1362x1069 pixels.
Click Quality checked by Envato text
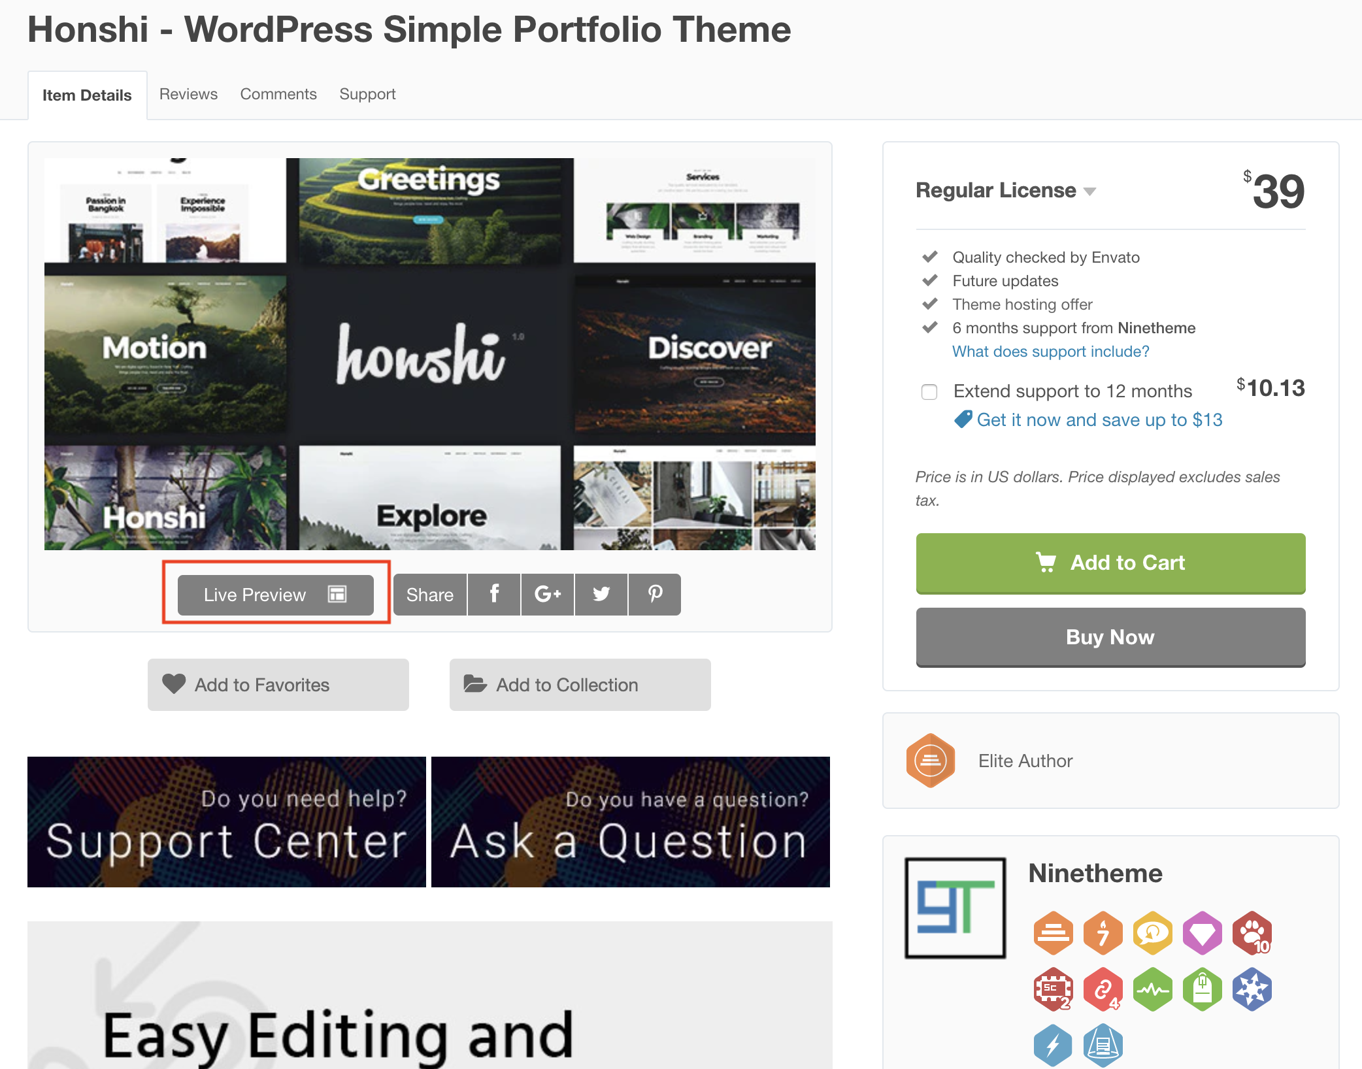point(1046,257)
